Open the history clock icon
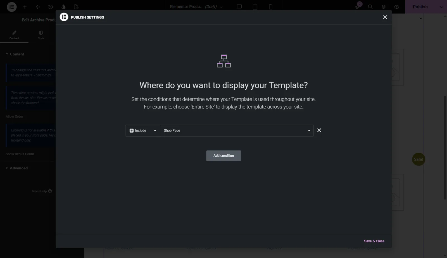447x258 pixels. point(51,7)
